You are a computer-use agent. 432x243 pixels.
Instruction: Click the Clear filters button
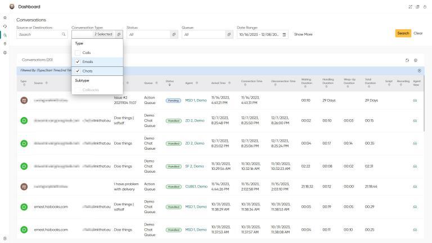point(418,34)
